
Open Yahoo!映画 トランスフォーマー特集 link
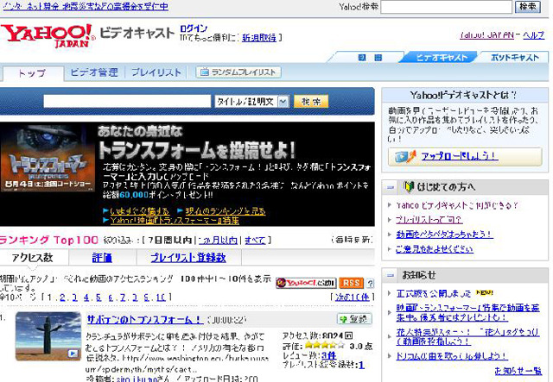pyautogui.click(x=175, y=221)
